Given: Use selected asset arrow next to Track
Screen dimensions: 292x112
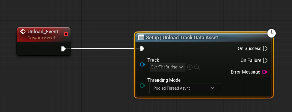Looking at the screenshot, I should pos(190,67).
